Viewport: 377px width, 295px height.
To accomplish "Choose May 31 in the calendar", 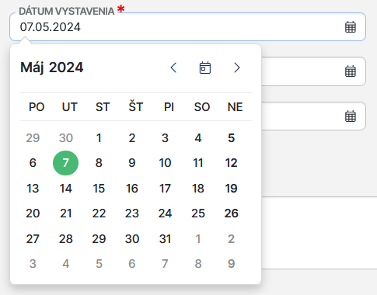I will click(x=165, y=239).
